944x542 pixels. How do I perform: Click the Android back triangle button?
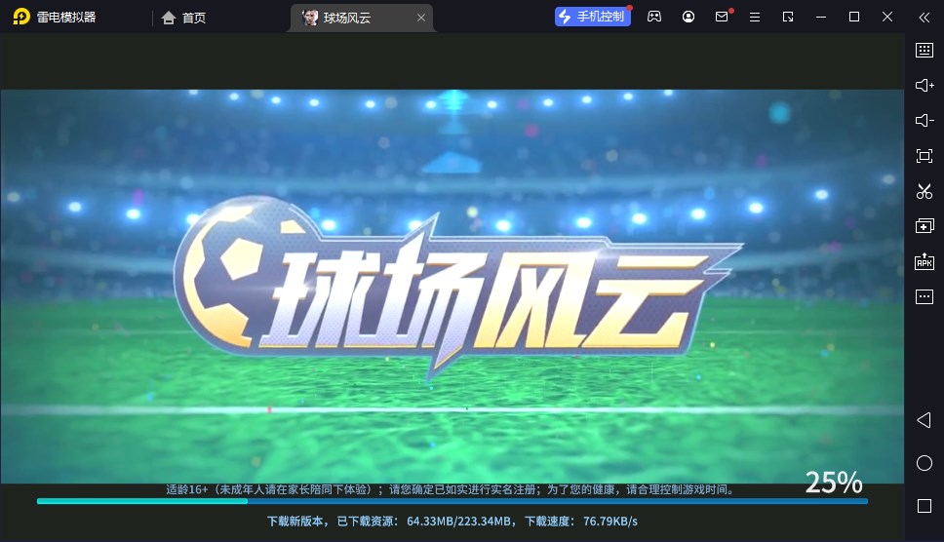[x=924, y=420]
